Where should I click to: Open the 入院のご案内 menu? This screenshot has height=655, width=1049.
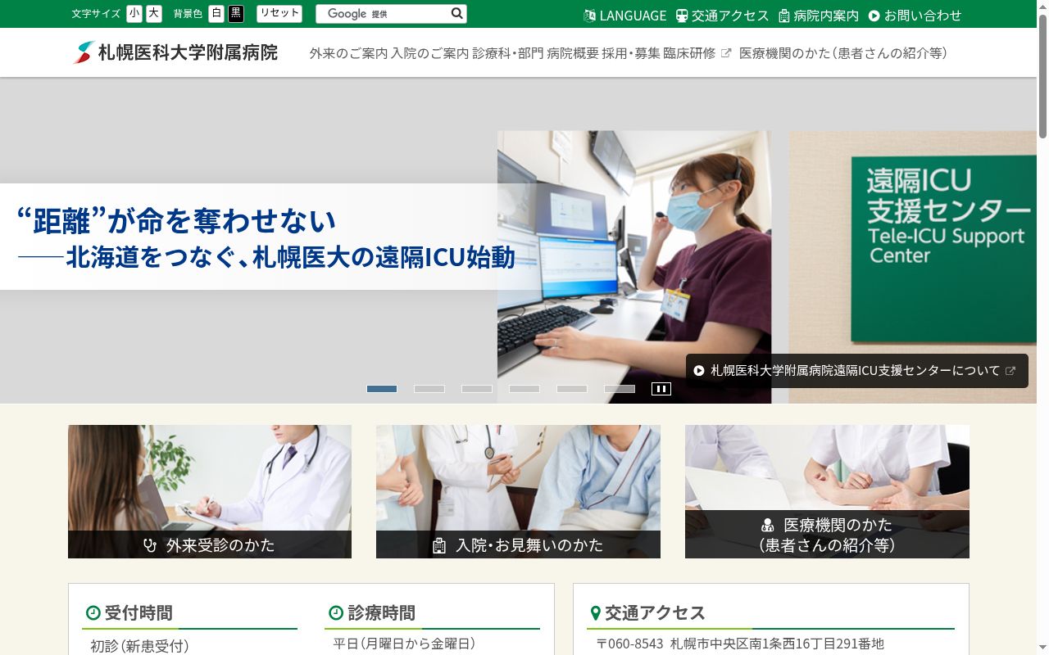[x=429, y=53]
